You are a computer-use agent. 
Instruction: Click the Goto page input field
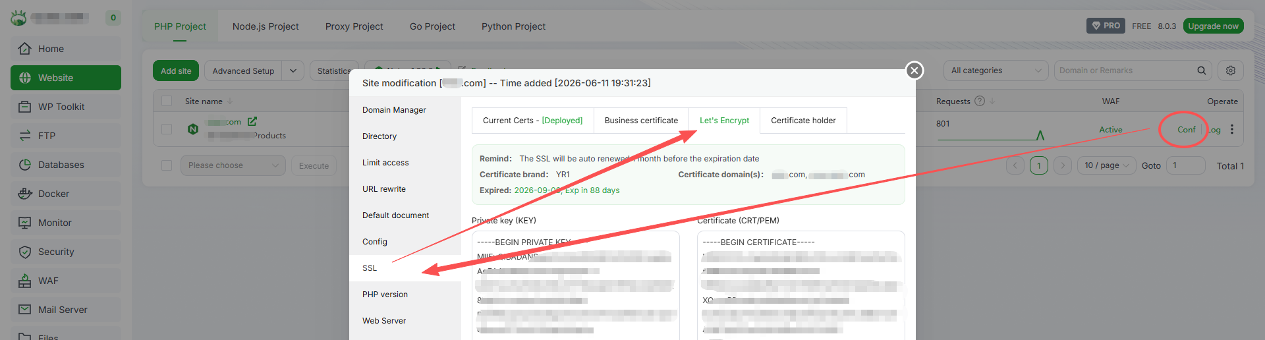(1185, 165)
